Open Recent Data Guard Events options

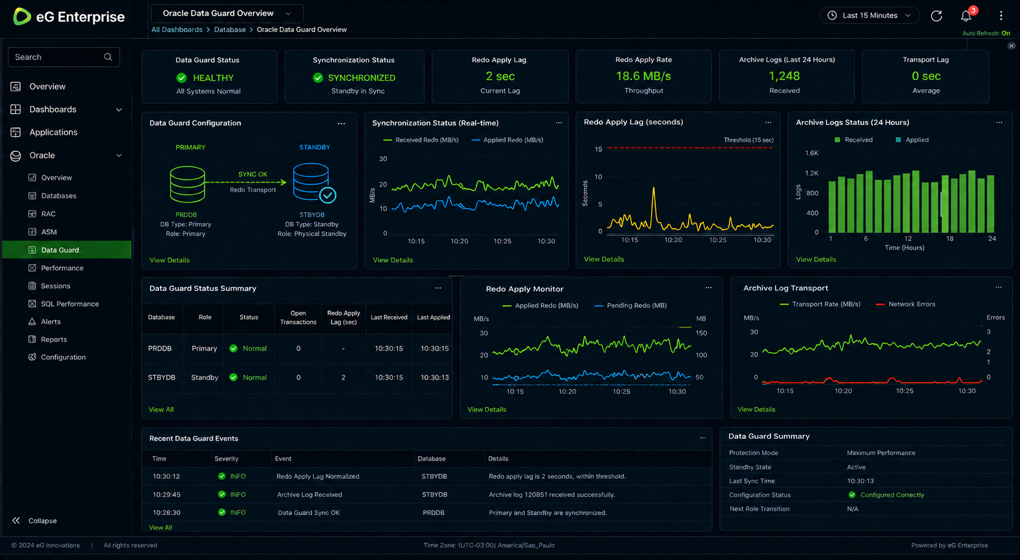(x=702, y=438)
